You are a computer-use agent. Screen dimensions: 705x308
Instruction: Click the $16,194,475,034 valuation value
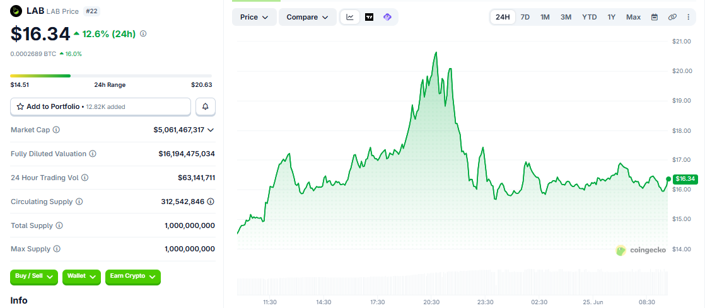point(187,154)
